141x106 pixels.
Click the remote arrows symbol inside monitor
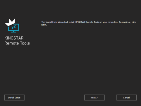13,27
